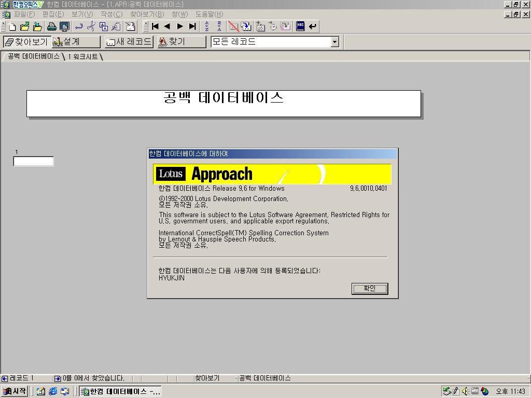Click the paste stamp icon

click(116, 26)
